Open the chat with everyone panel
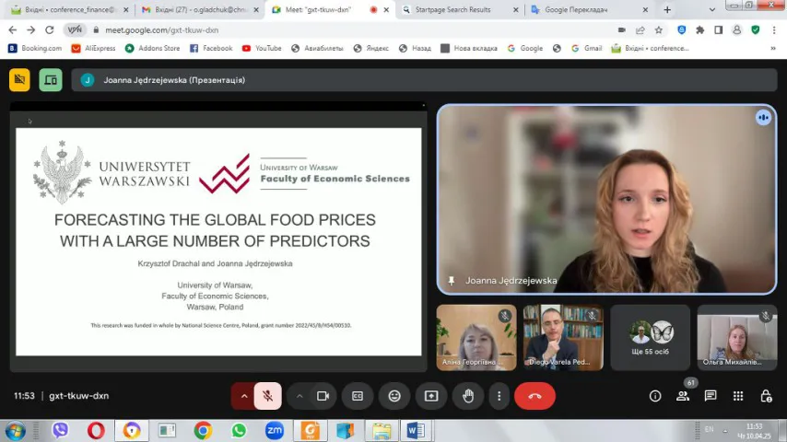The height and width of the screenshot is (442, 787). 711,396
